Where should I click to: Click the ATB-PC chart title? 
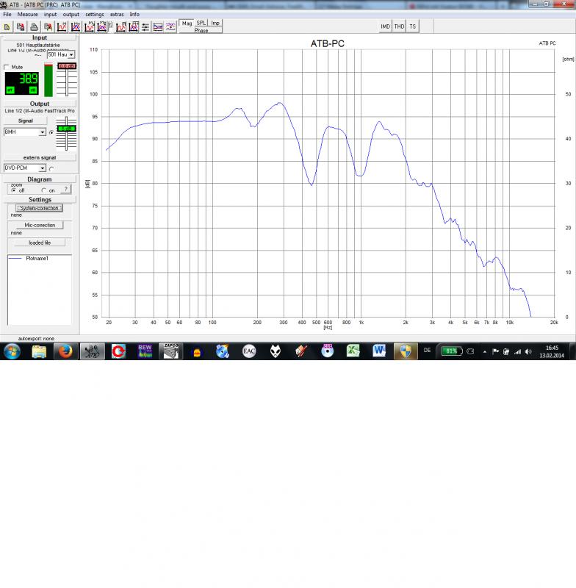[327, 43]
